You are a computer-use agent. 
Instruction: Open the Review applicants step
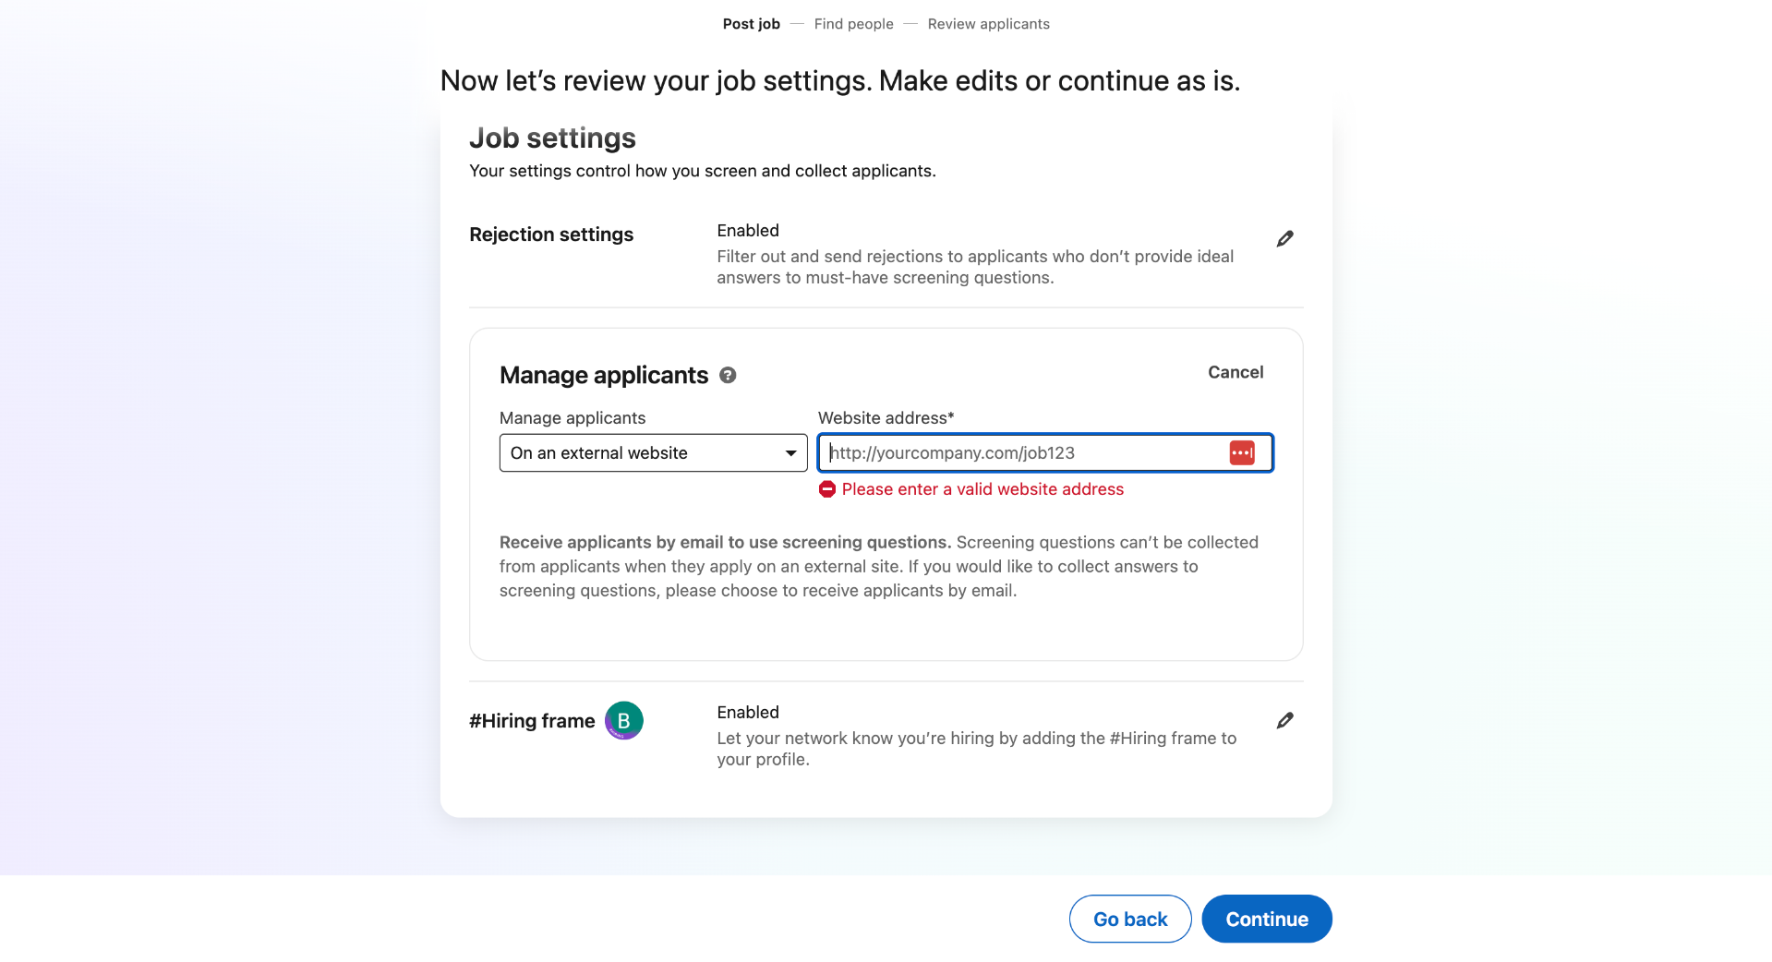[x=988, y=24]
